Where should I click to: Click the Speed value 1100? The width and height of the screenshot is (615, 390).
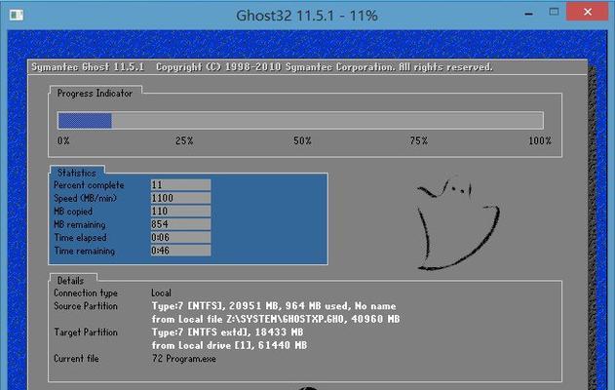(181, 198)
